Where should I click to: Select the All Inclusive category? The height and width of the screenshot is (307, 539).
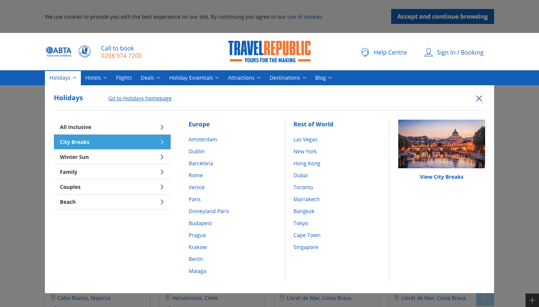(112, 127)
